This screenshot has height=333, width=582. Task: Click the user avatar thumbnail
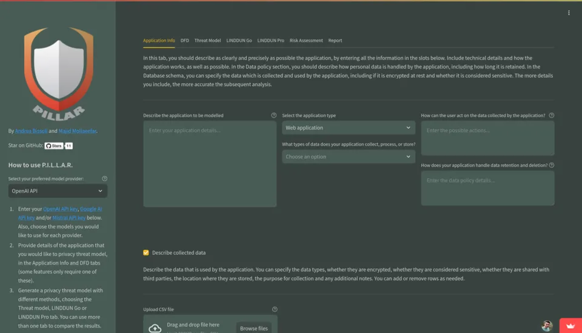coord(547,326)
